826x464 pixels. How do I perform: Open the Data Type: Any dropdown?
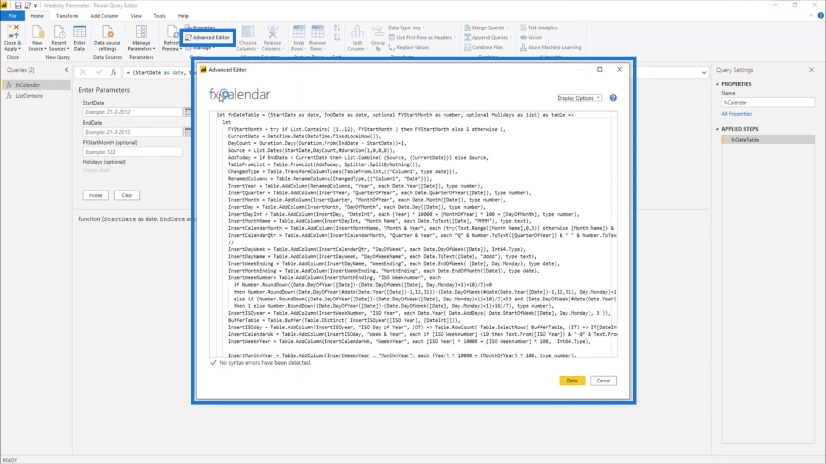(x=407, y=28)
